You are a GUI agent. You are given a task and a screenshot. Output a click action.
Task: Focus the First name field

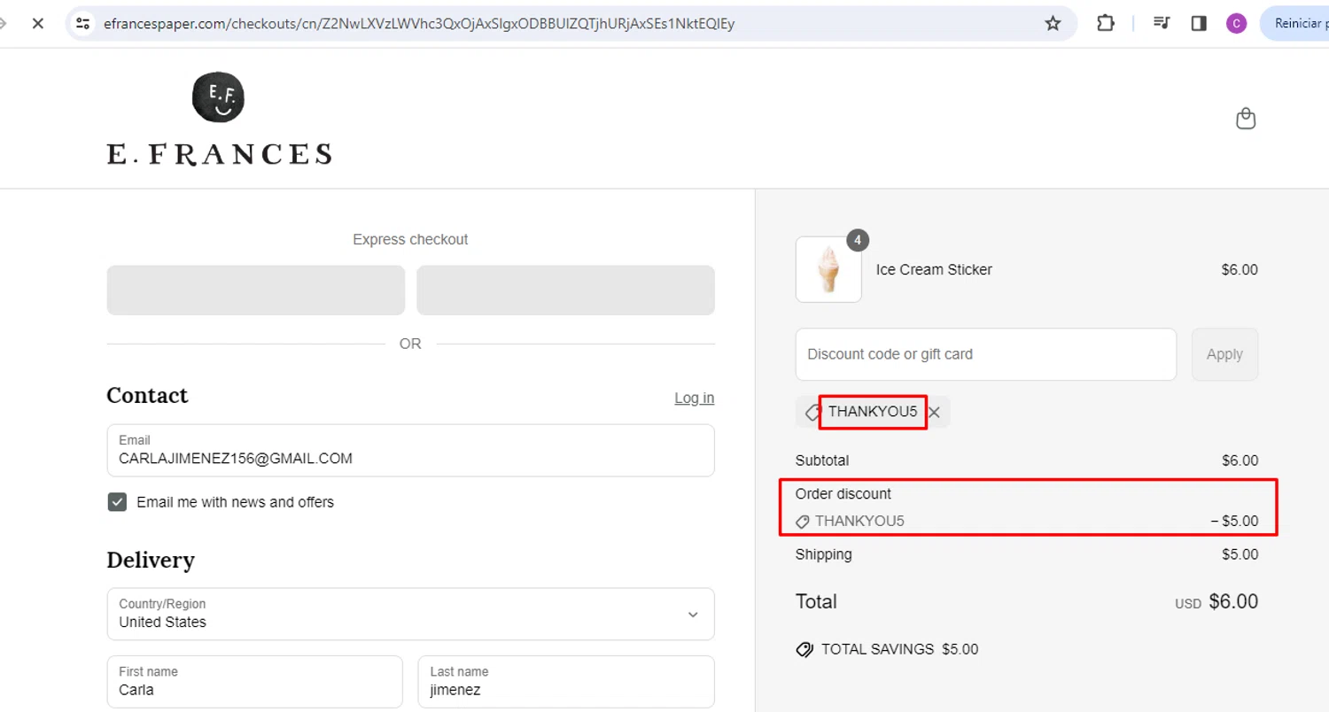(x=255, y=681)
